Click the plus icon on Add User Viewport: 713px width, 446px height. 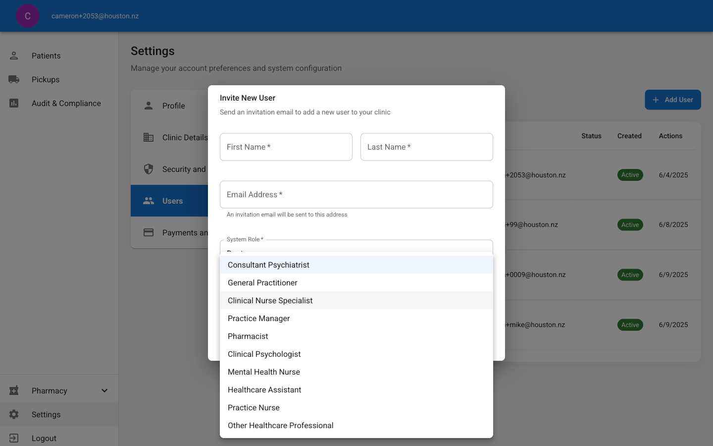[656, 100]
